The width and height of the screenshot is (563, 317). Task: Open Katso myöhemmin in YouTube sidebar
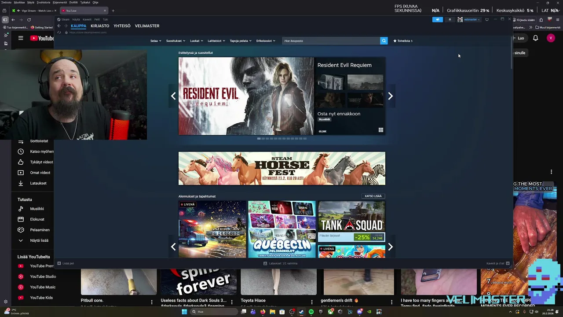[x=35, y=151]
